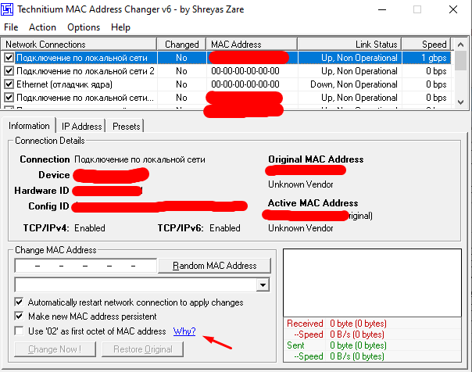Open the Why? link
This screenshot has width=472, height=372.
(x=184, y=331)
